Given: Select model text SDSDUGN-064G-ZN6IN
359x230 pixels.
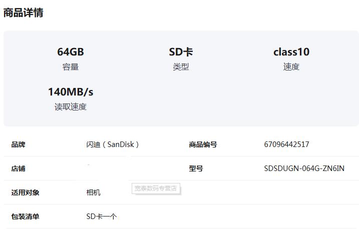Looking at the screenshot, I should [304, 168].
